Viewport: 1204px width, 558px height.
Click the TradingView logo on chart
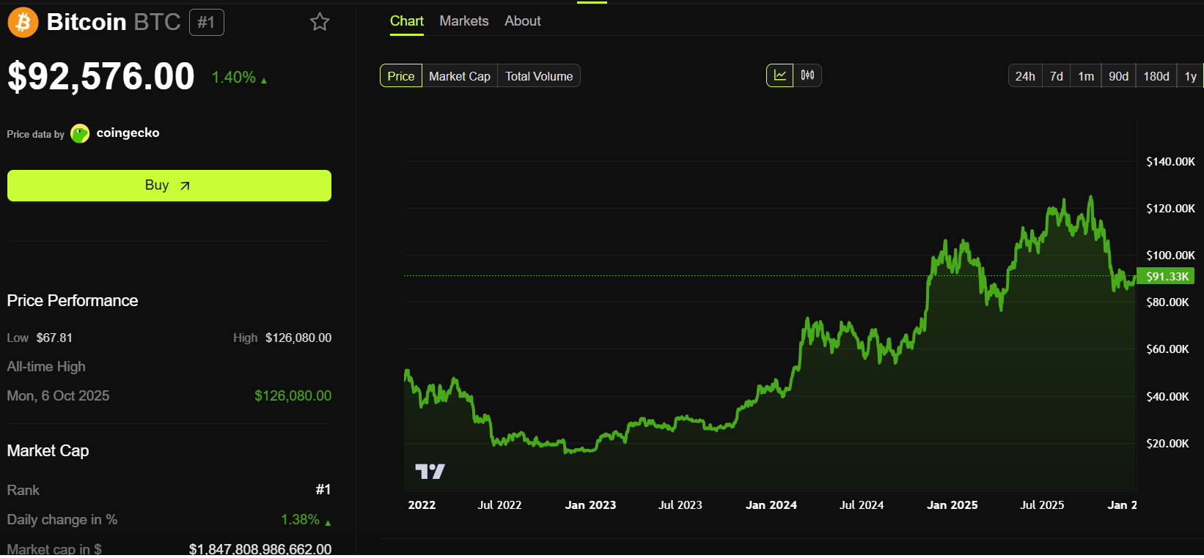[x=430, y=472]
